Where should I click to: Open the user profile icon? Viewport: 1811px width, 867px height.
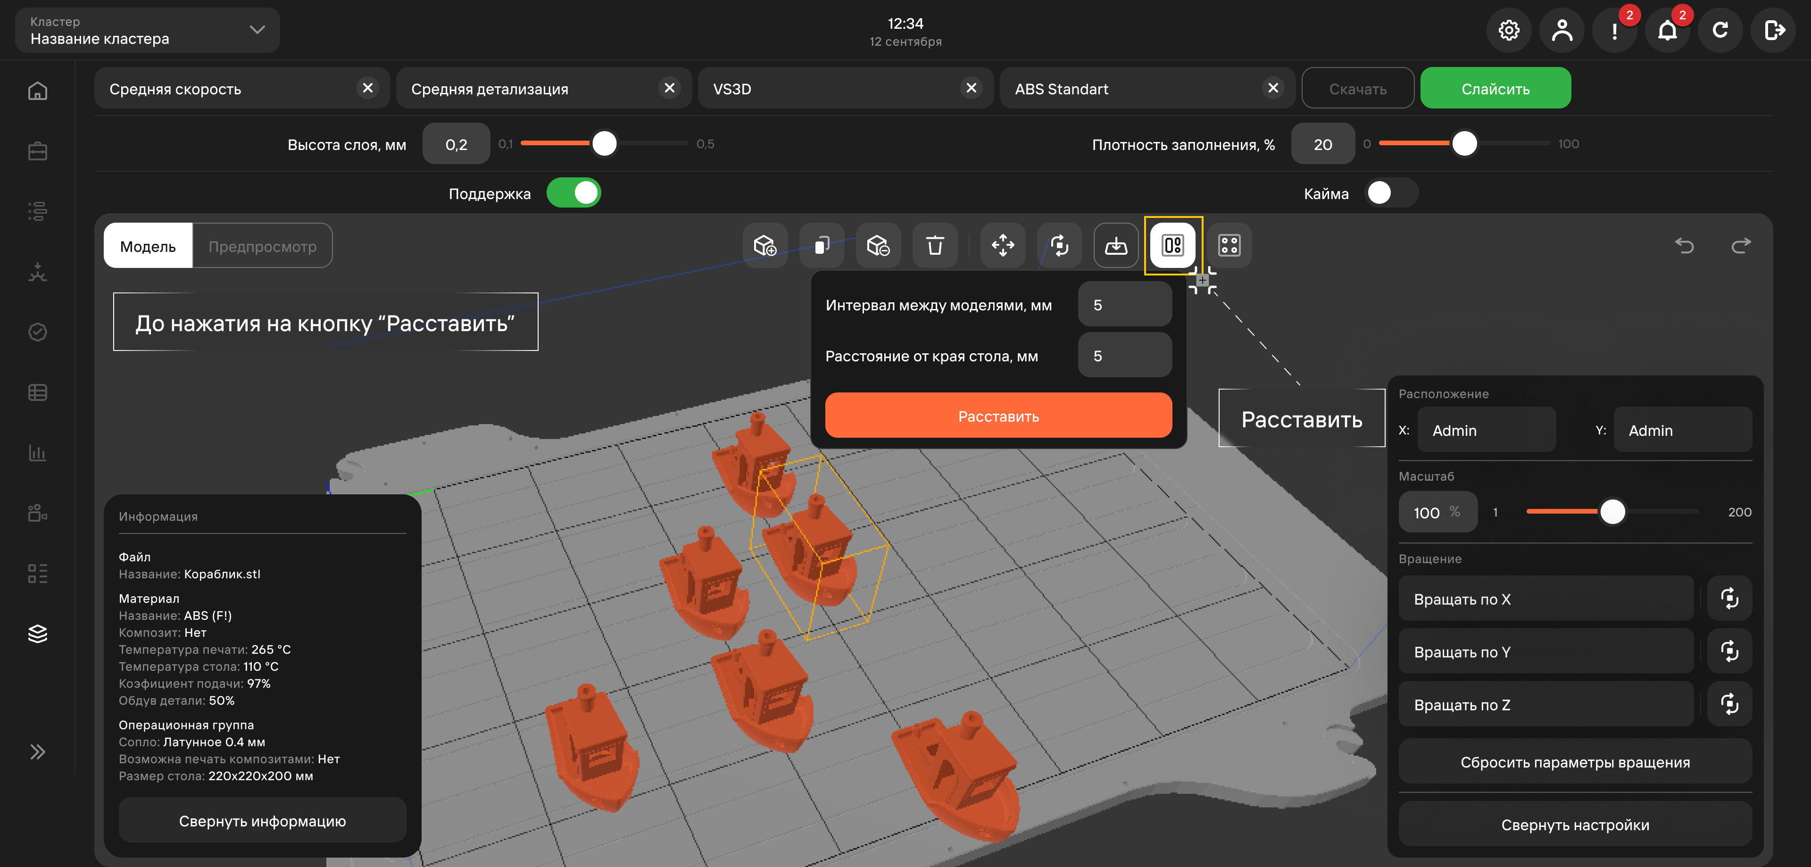[1562, 30]
